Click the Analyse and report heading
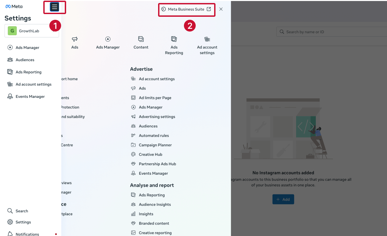This screenshot has height=236, width=387. point(152,185)
